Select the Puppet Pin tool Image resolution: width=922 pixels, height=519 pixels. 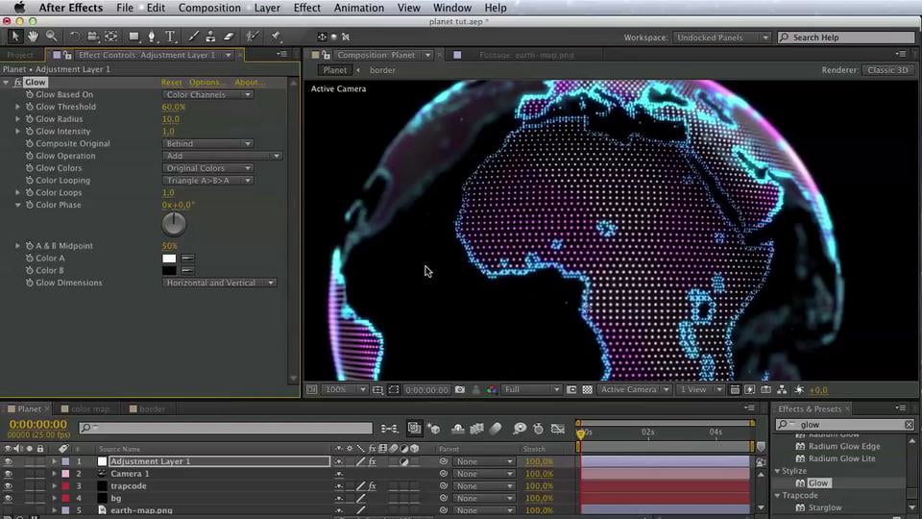coord(276,37)
